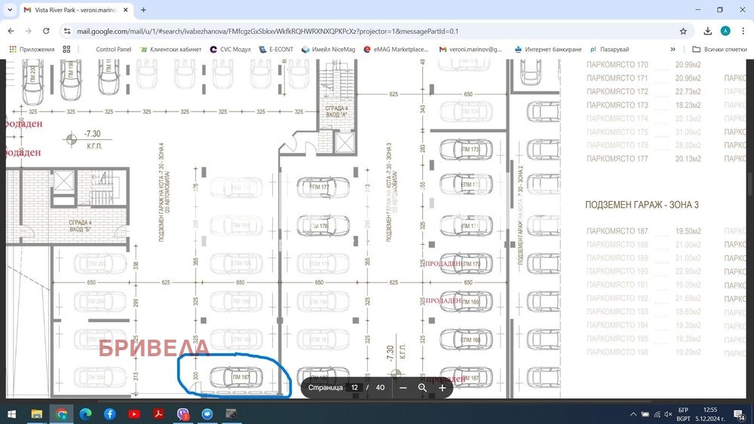
Task: Open the Chrome profile avatar
Action: click(x=725, y=31)
